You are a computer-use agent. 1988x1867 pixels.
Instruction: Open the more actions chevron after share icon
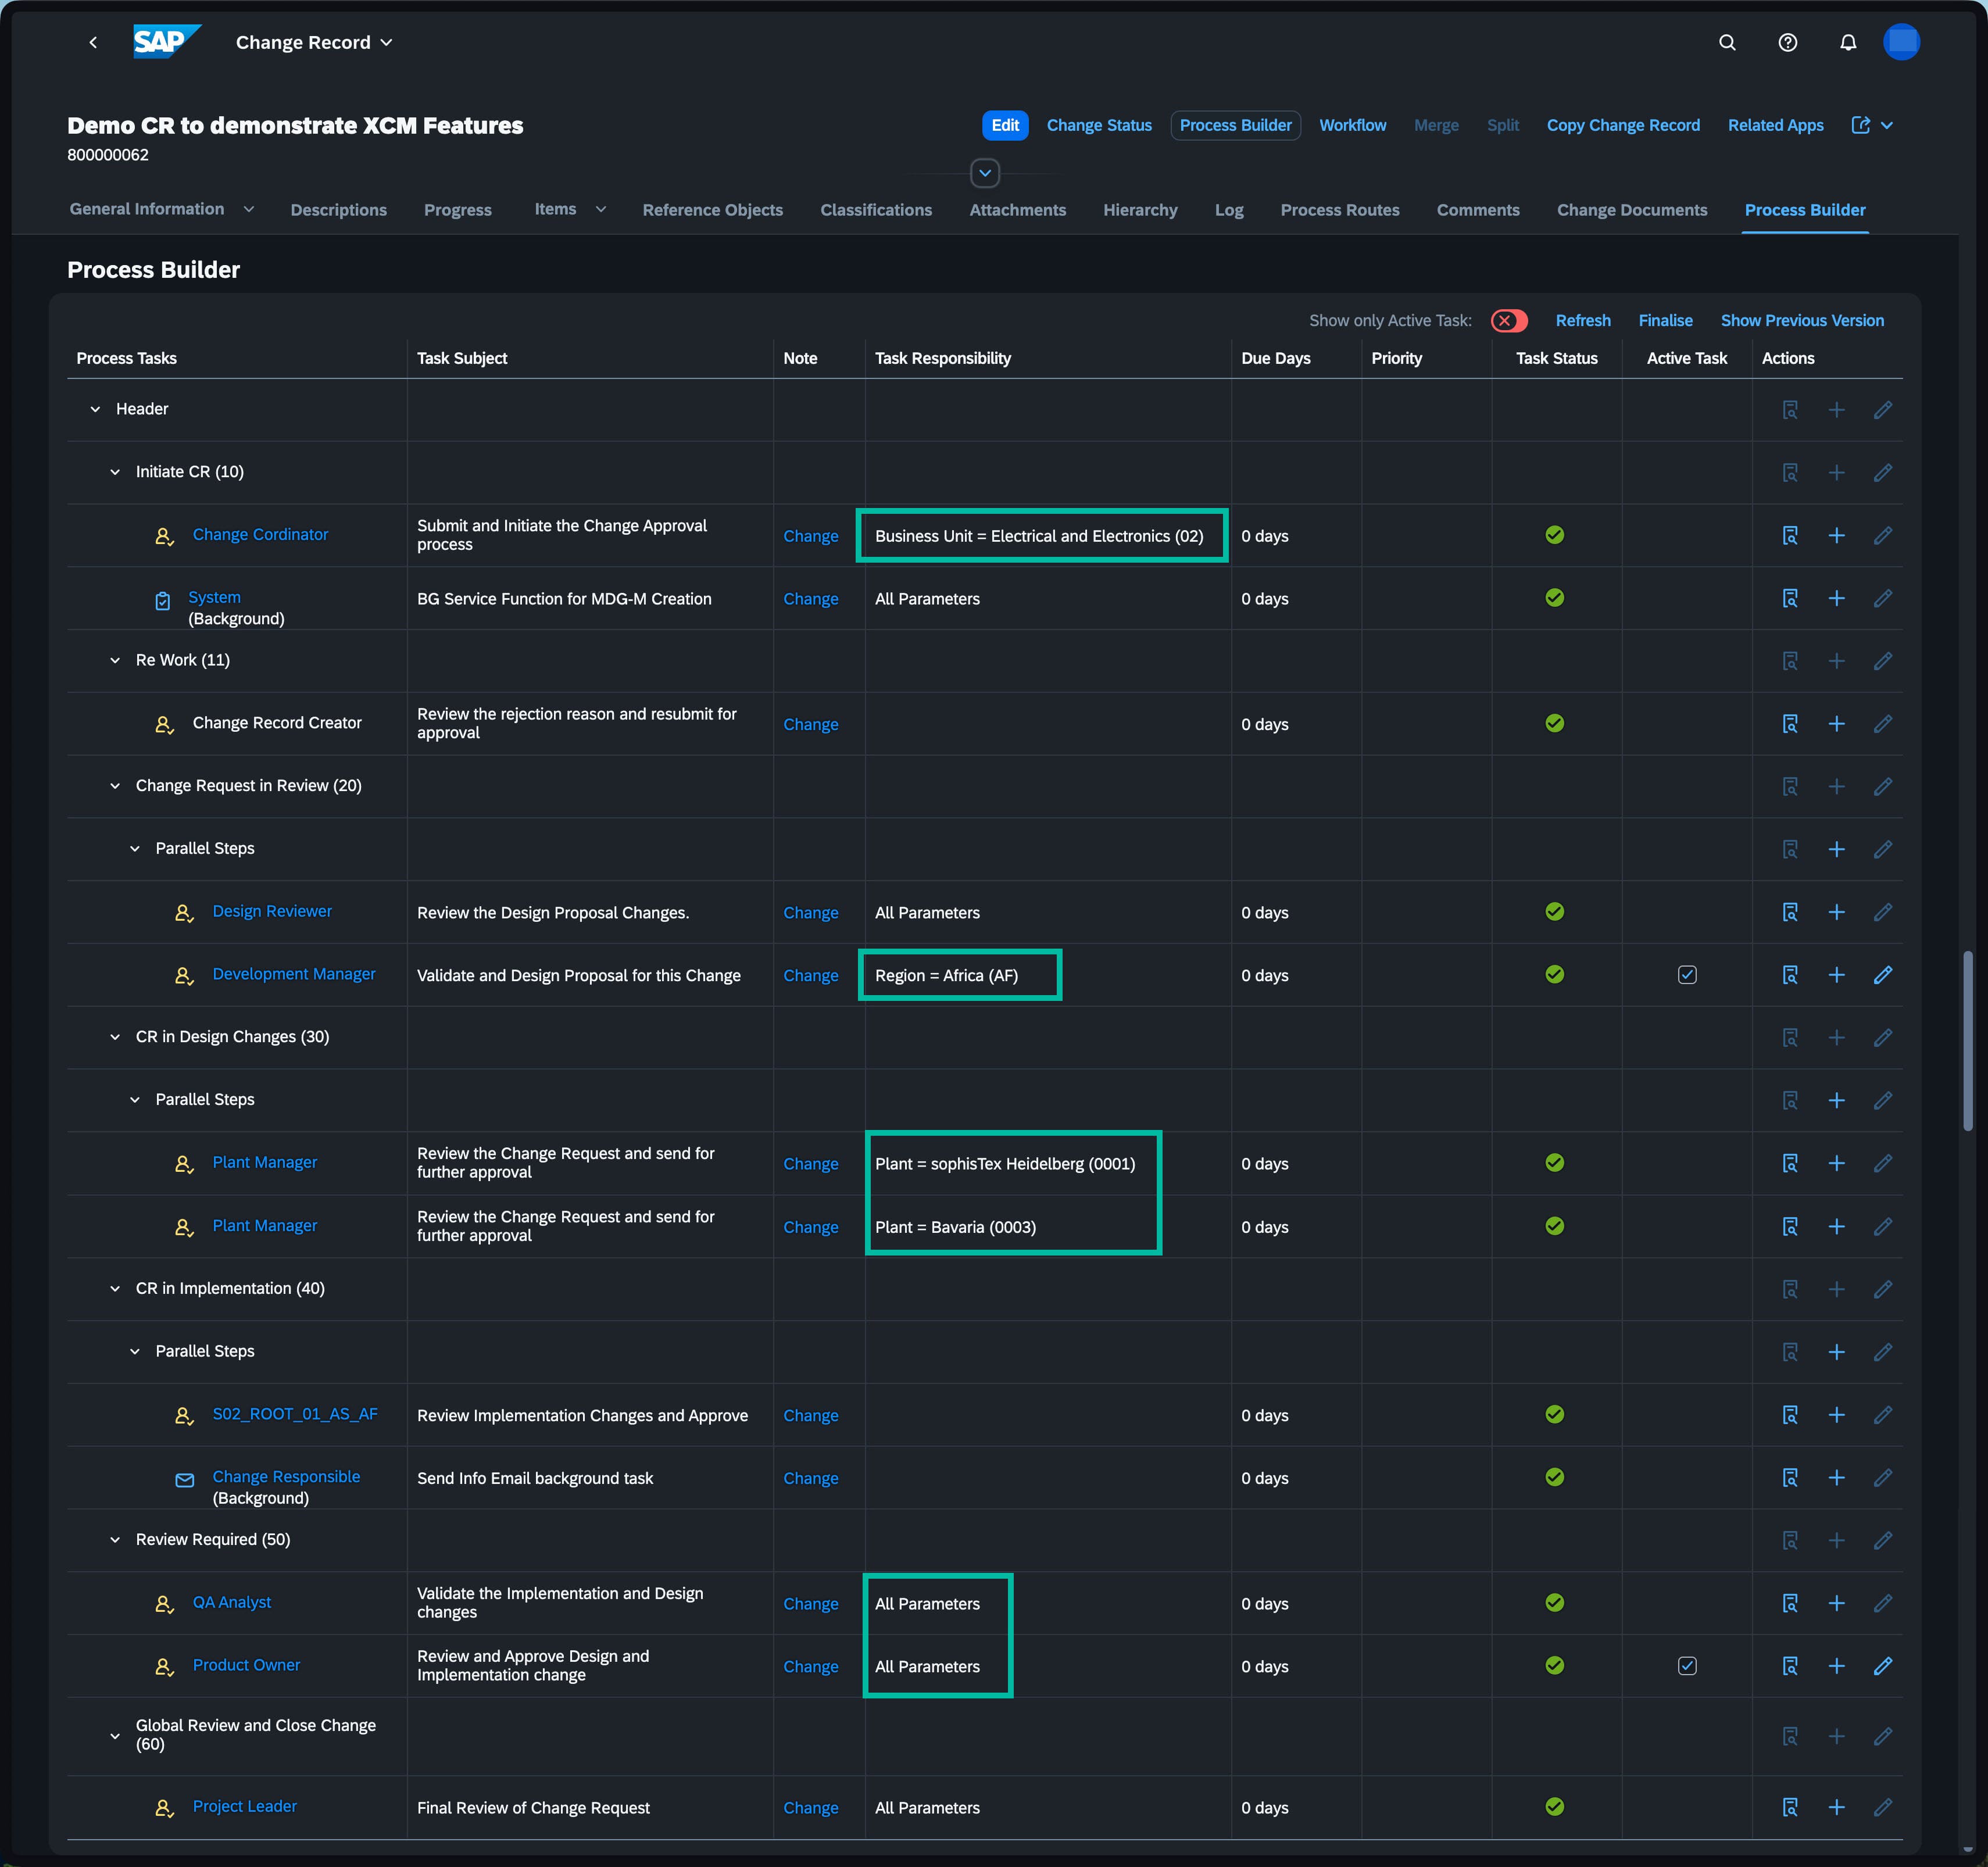click(x=1886, y=125)
